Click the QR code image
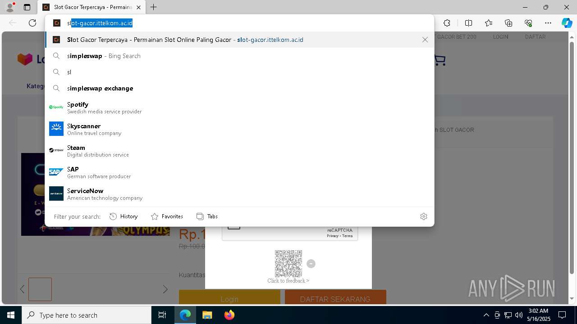Screen dimensions: 577x324 288,264
